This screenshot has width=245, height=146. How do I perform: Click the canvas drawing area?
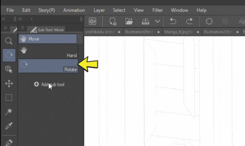click(165, 91)
